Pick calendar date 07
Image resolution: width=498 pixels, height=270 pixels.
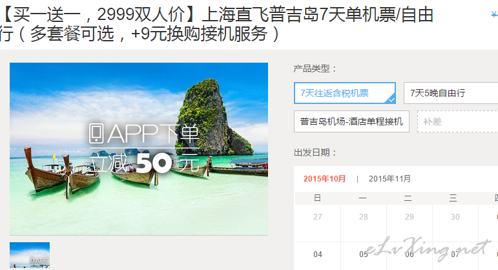click(x=455, y=254)
